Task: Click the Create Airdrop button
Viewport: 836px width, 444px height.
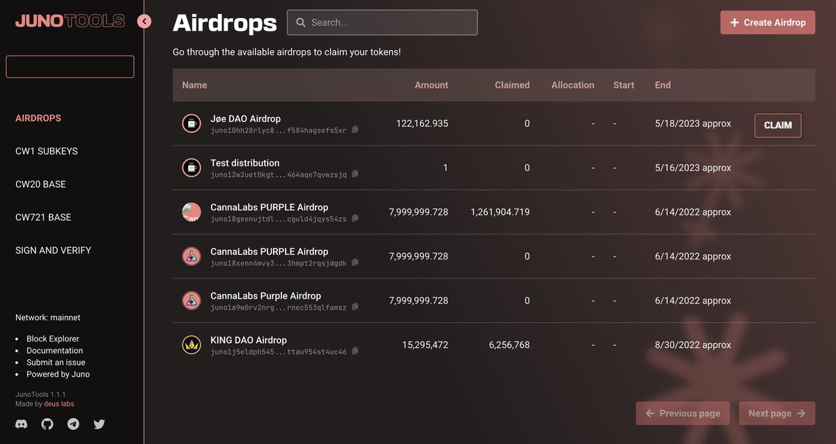Action: pyautogui.click(x=768, y=22)
